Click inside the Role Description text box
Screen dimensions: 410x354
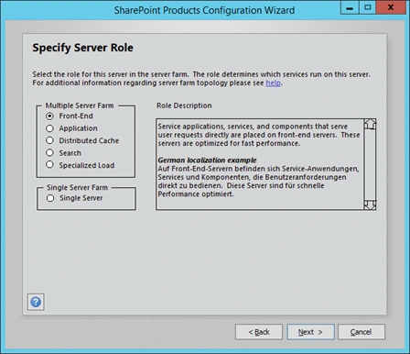coord(260,164)
